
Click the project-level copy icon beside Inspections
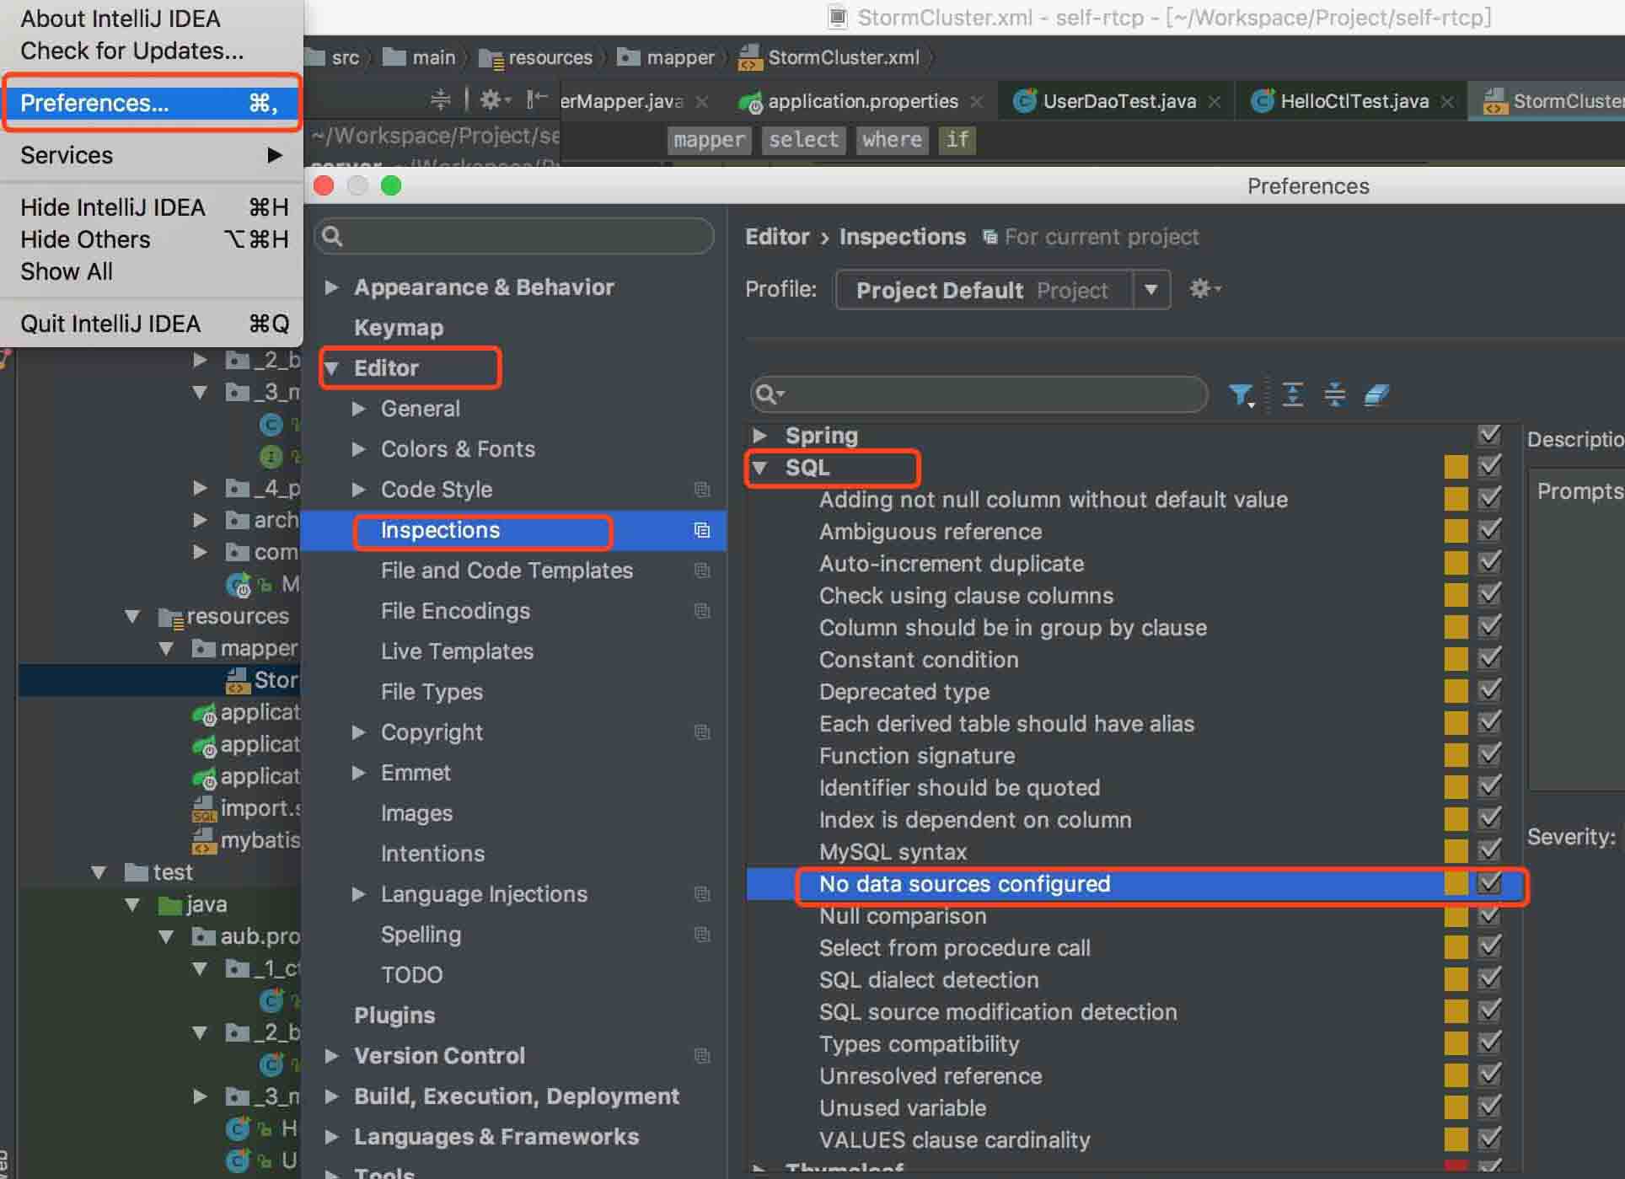tap(701, 530)
